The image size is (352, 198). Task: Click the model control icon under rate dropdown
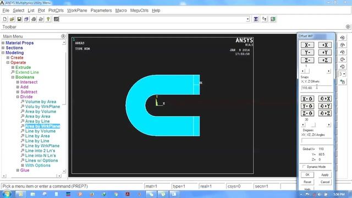point(343,82)
